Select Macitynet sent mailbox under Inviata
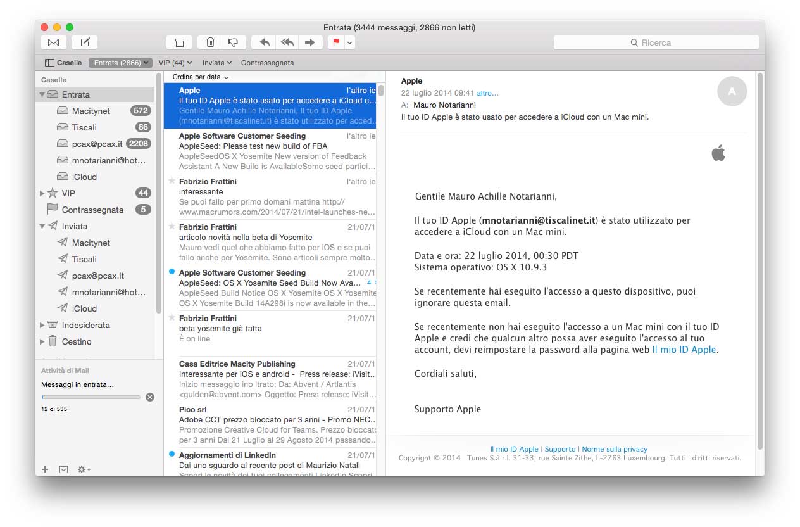Viewport: 800px width, 527px height. [95, 243]
